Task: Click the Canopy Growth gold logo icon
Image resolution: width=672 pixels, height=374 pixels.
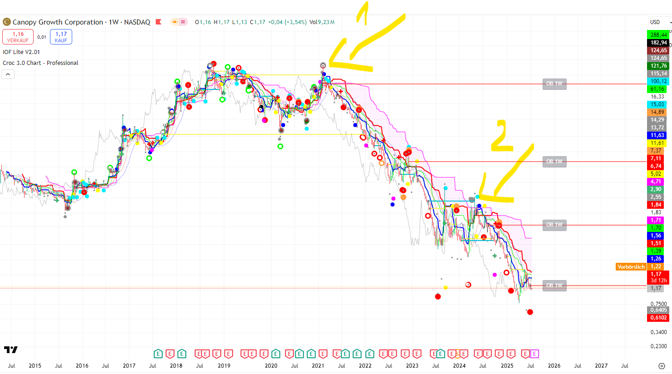Action: (7, 22)
